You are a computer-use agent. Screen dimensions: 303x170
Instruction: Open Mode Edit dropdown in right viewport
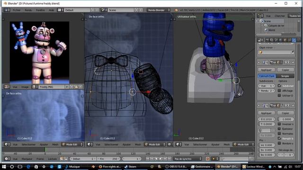click(x=243, y=144)
